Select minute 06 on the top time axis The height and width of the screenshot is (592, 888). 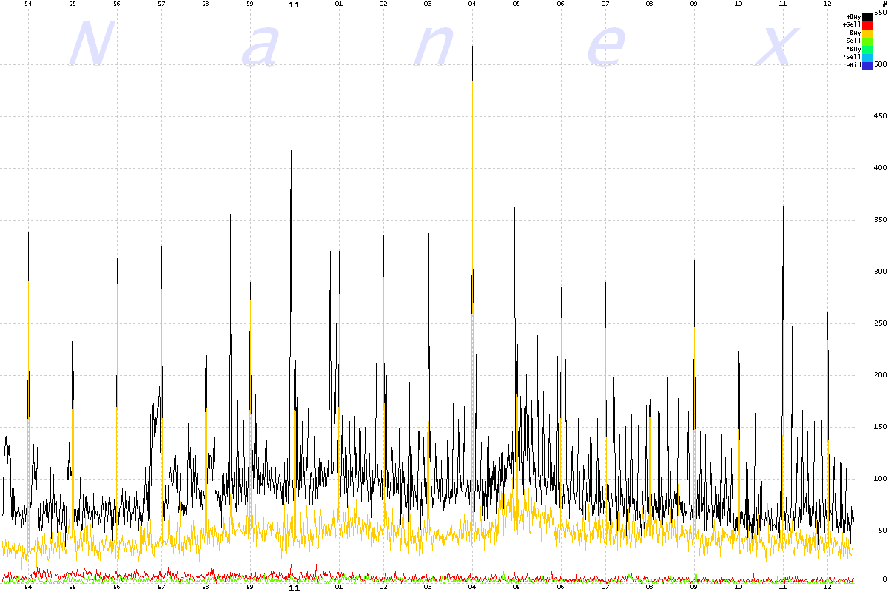(x=561, y=4)
